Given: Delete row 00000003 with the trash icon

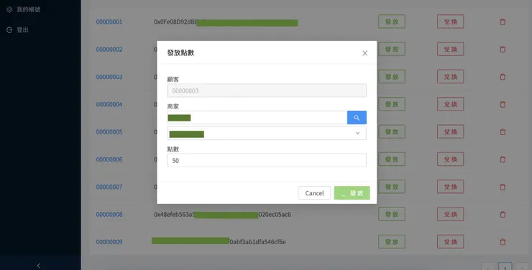Looking at the screenshot, I should pos(503,77).
